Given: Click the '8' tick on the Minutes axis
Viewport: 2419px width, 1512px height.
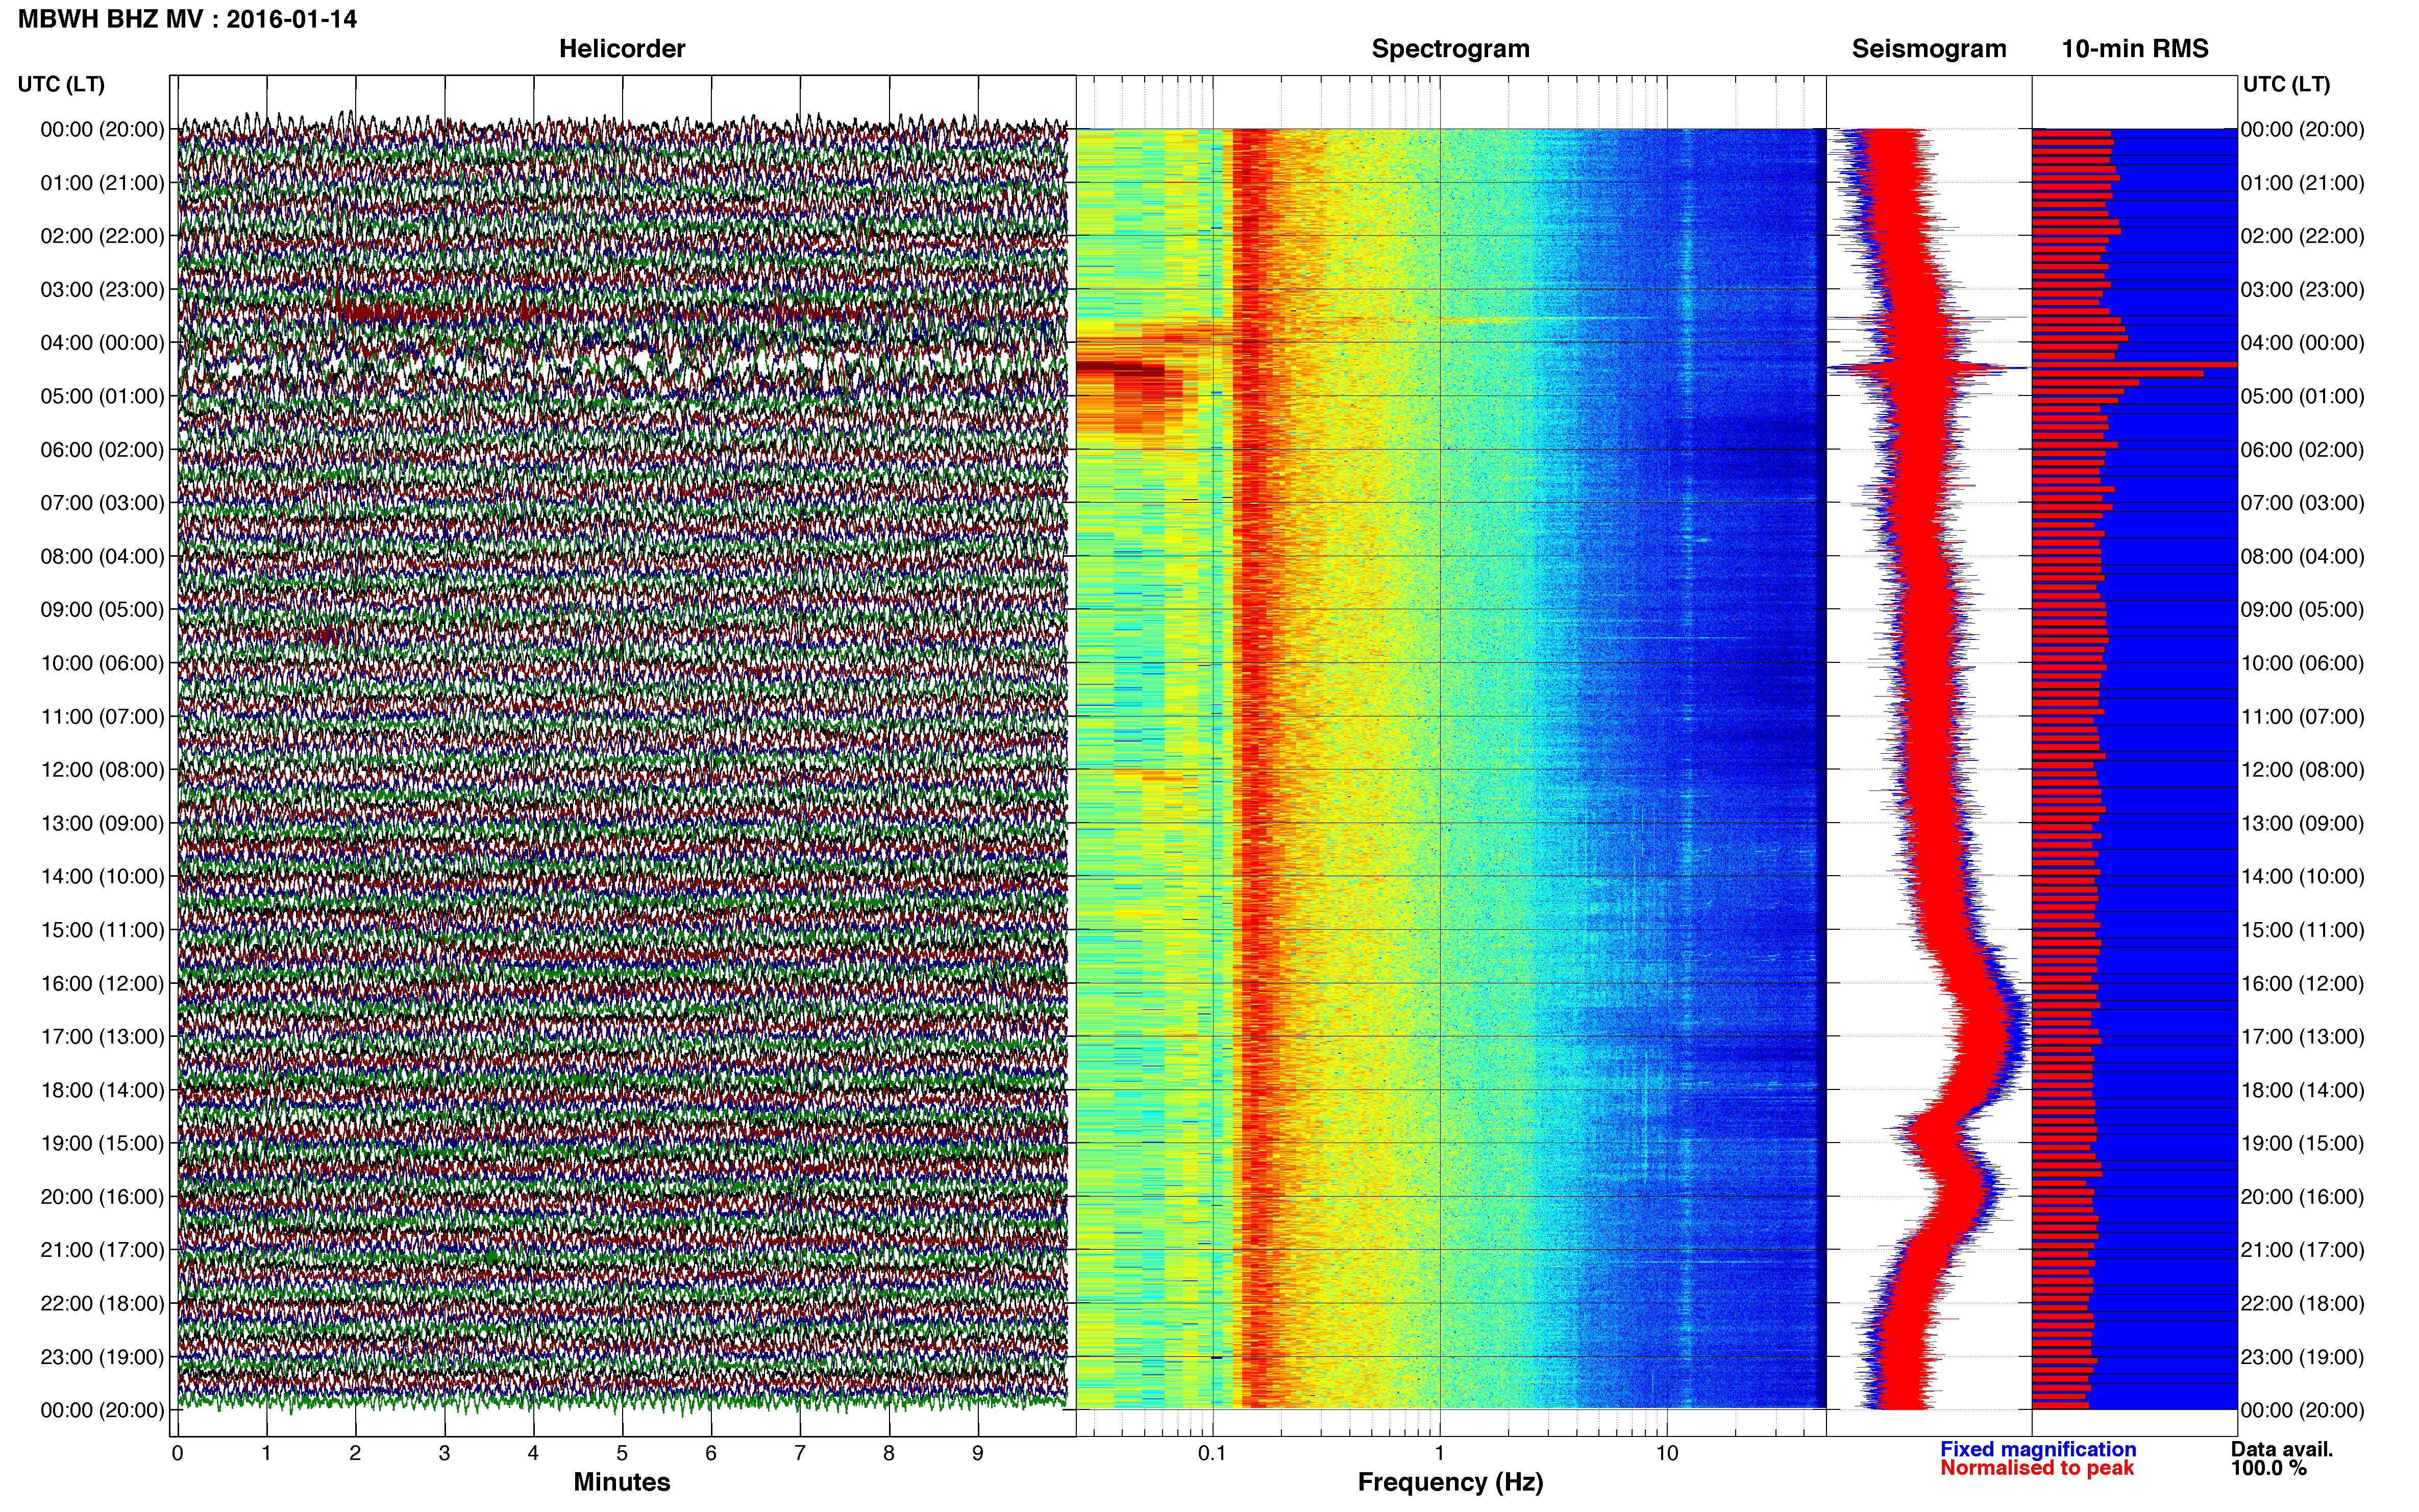Looking at the screenshot, I should [889, 1454].
